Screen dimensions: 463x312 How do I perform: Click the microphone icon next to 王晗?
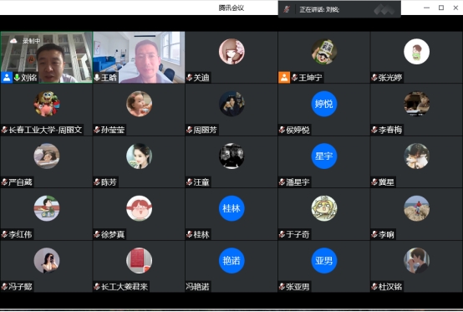[x=97, y=78]
